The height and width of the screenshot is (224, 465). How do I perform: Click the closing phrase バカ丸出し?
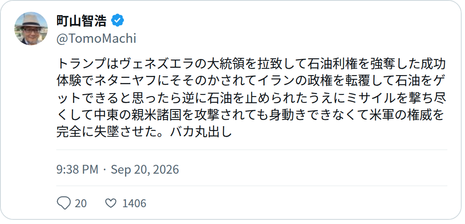point(201,132)
